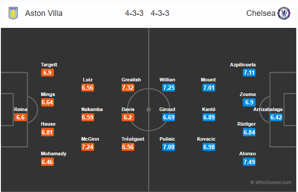Select Mount's 7.01 rating badge

[209, 88]
